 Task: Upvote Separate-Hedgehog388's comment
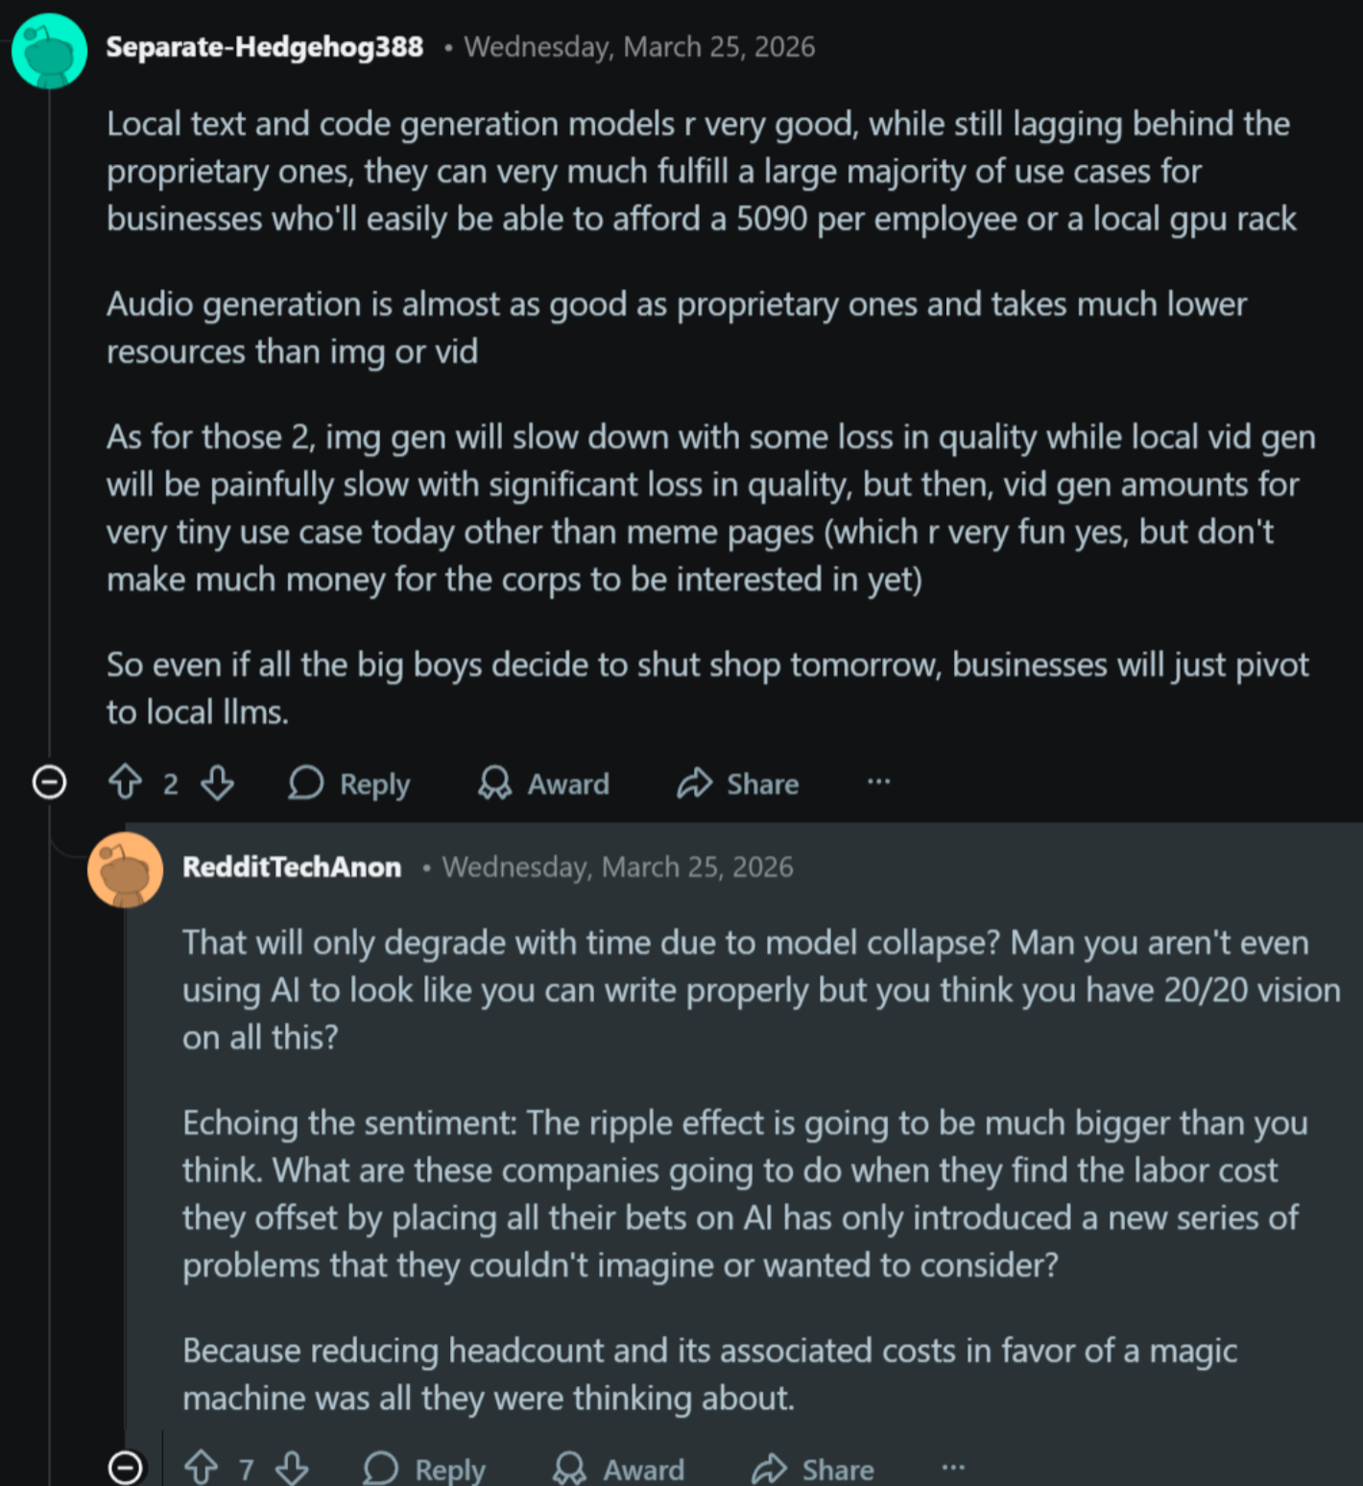[x=125, y=783]
